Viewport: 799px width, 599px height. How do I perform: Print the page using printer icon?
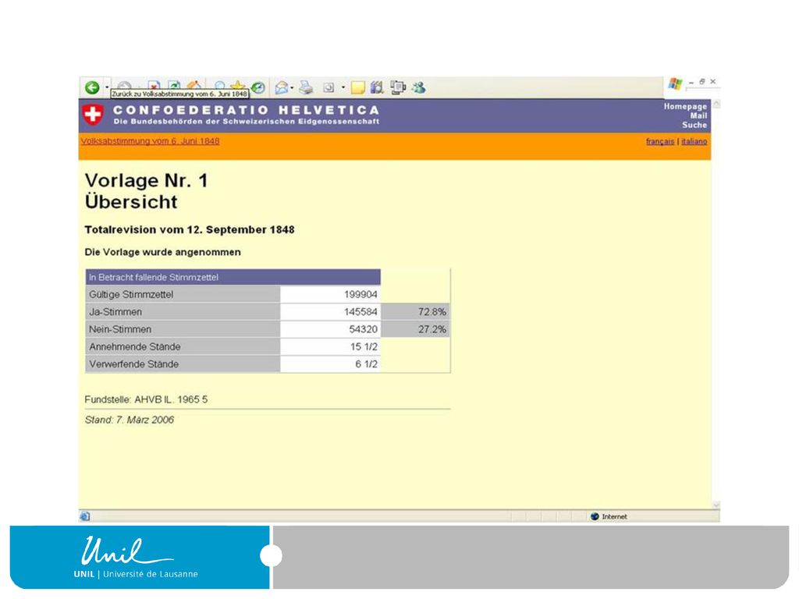(306, 87)
